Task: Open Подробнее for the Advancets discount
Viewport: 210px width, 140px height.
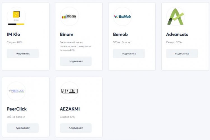Action: (182, 54)
